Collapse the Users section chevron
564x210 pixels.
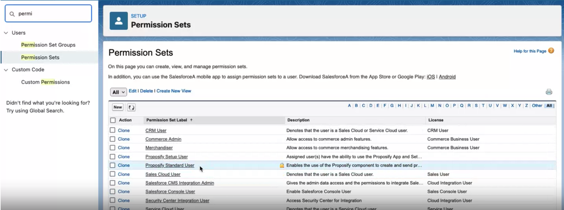coord(6,33)
